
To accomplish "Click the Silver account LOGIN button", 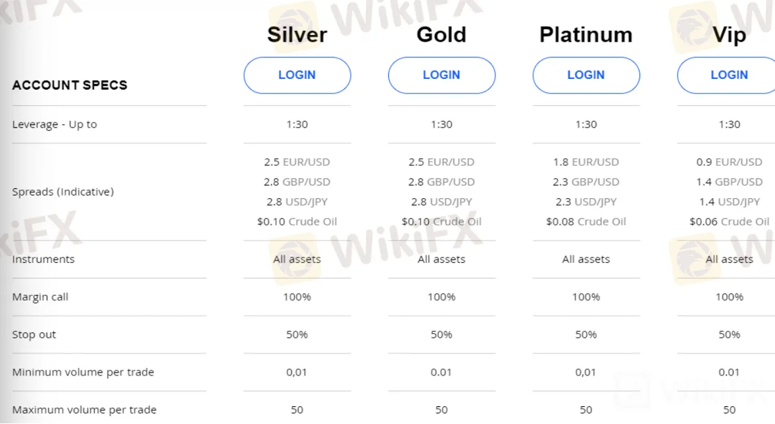I will tap(297, 75).
